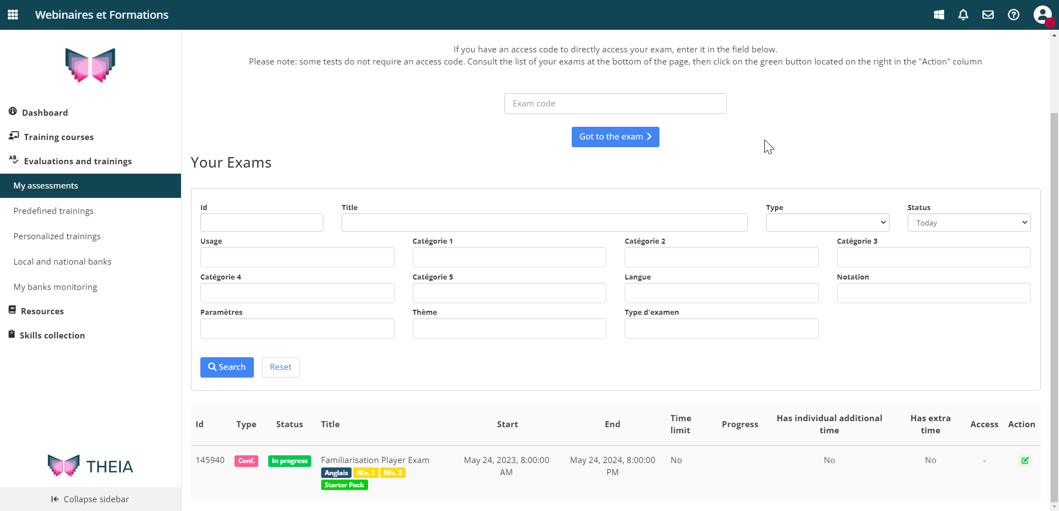
Task: Click Got to the exam button
Action: pyautogui.click(x=615, y=137)
